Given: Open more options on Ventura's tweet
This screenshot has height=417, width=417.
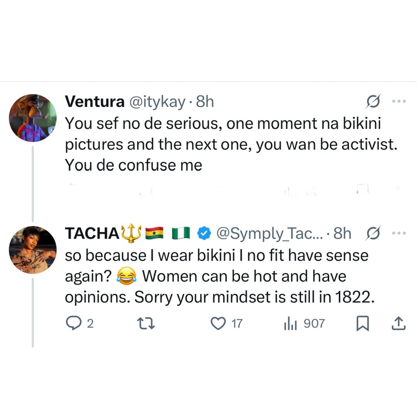Looking at the screenshot, I should point(399,101).
